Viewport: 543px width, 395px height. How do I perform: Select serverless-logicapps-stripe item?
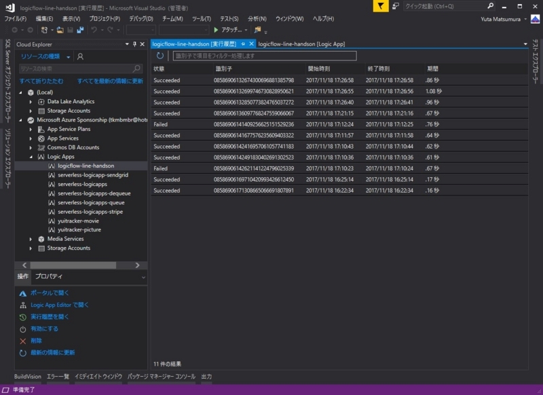[90, 212]
